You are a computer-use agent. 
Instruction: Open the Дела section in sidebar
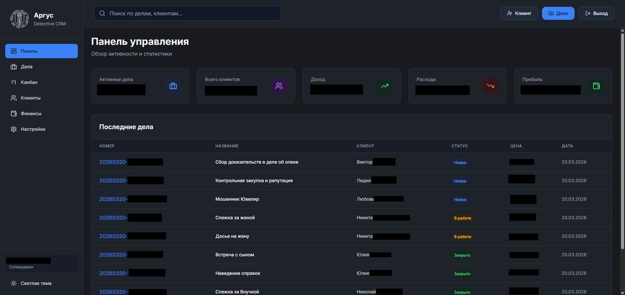(27, 67)
